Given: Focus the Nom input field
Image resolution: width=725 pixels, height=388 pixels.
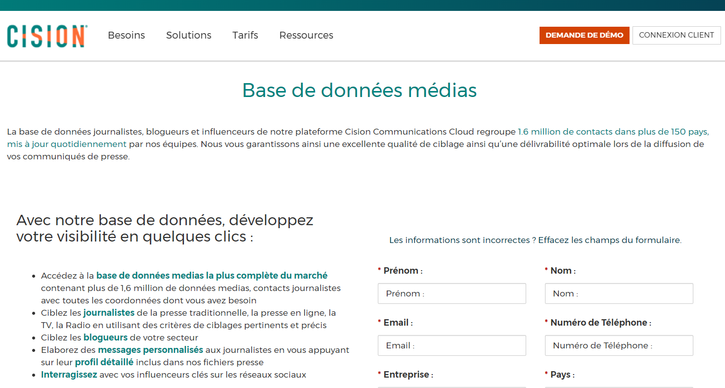Looking at the screenshot, I should pyautogui.click(x=619, y=293).
